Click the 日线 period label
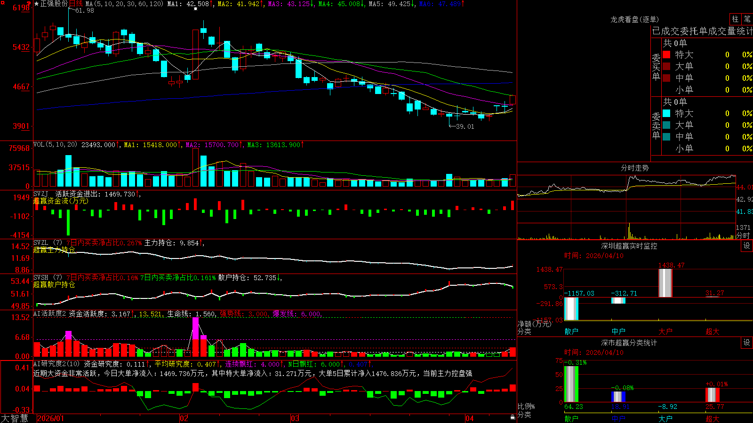The height and width of the screenshot is (423, 753). (x=76, y=4)
